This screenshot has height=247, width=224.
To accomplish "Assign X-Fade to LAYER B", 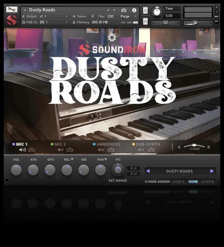I will coord(208,181).
